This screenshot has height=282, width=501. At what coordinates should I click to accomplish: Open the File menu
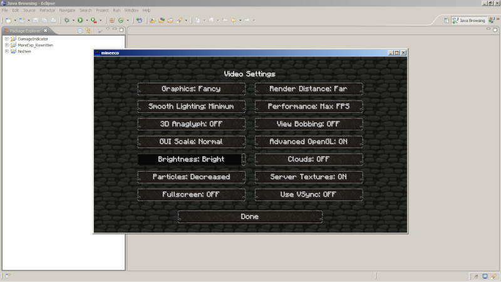(5, 10)
